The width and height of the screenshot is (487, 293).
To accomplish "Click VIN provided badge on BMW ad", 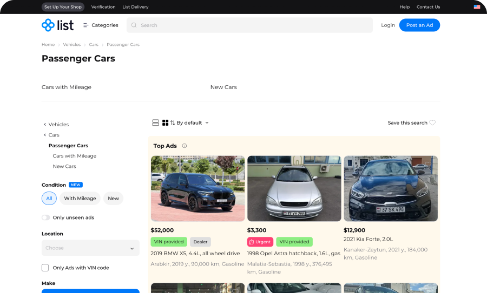I will 169,242.
